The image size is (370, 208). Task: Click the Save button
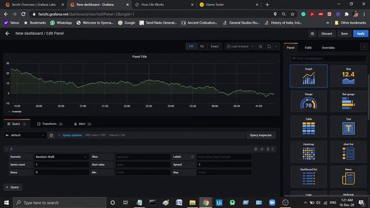pyautogui.click(x=345, y=34)
